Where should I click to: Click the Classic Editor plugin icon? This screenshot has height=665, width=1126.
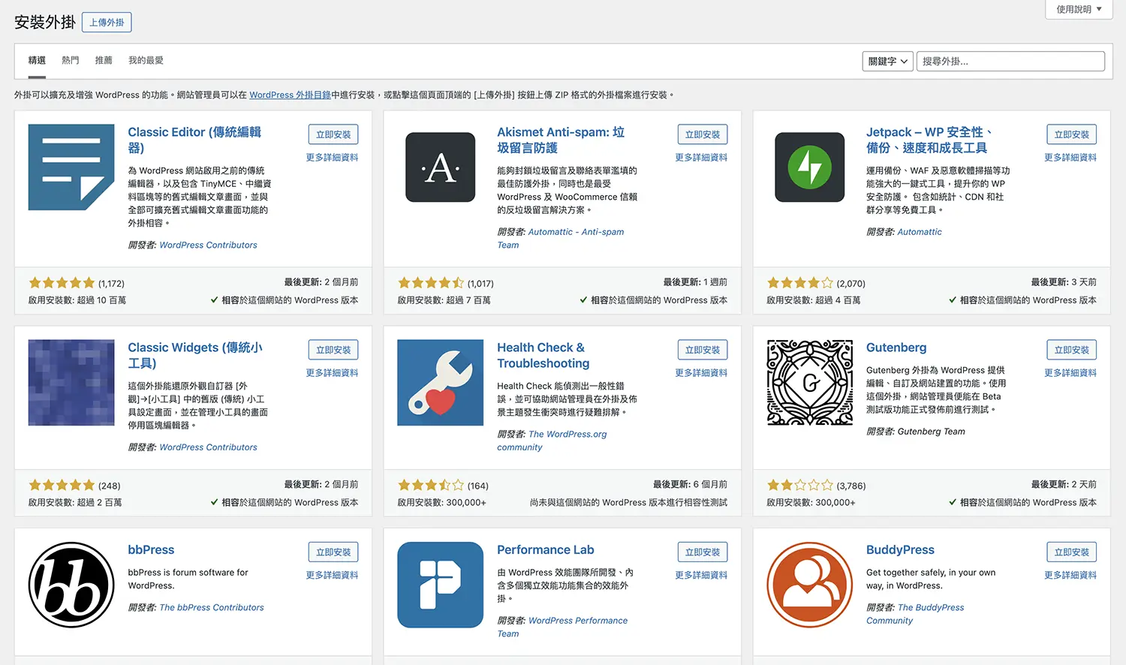tap(71, 167)
